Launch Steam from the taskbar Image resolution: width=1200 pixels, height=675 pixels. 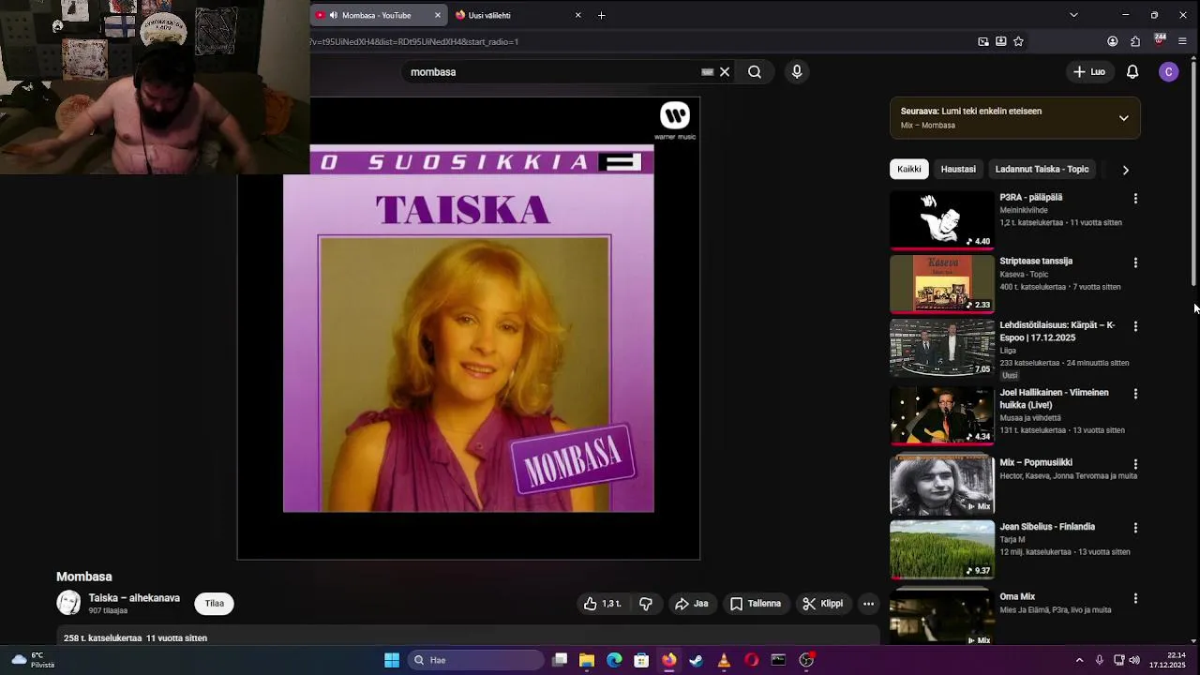[696, 660]
